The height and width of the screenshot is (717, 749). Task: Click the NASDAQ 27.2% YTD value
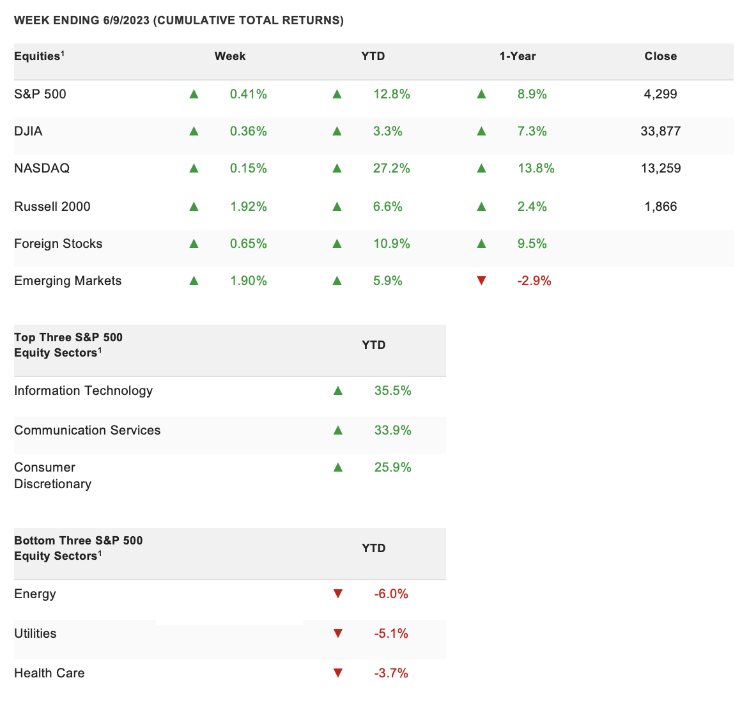(391, 168)
